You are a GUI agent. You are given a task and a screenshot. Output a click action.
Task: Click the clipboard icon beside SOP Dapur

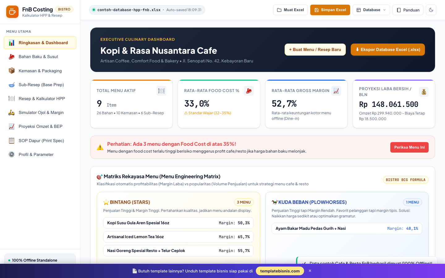point(11,141)
